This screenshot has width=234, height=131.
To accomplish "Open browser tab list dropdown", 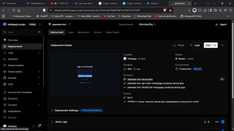I will [208, 3].
